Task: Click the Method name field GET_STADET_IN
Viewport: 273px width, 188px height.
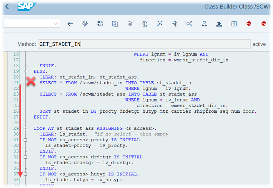Action: click(144, 44)
